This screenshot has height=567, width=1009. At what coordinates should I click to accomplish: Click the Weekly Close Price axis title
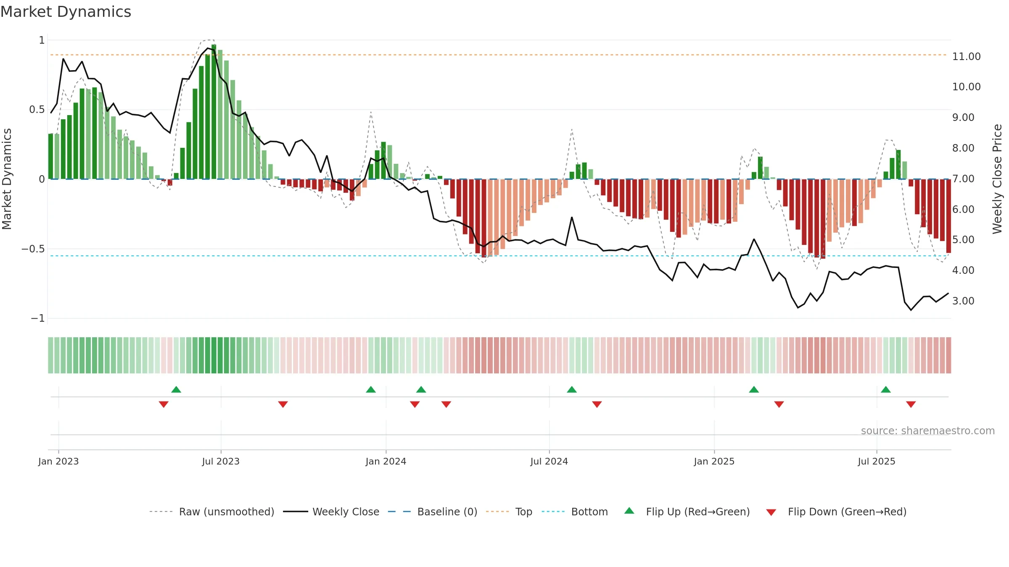pos(997,179)
